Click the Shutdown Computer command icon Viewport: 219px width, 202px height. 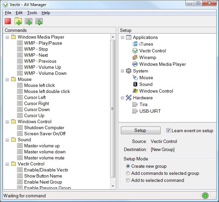coord(20,128)
